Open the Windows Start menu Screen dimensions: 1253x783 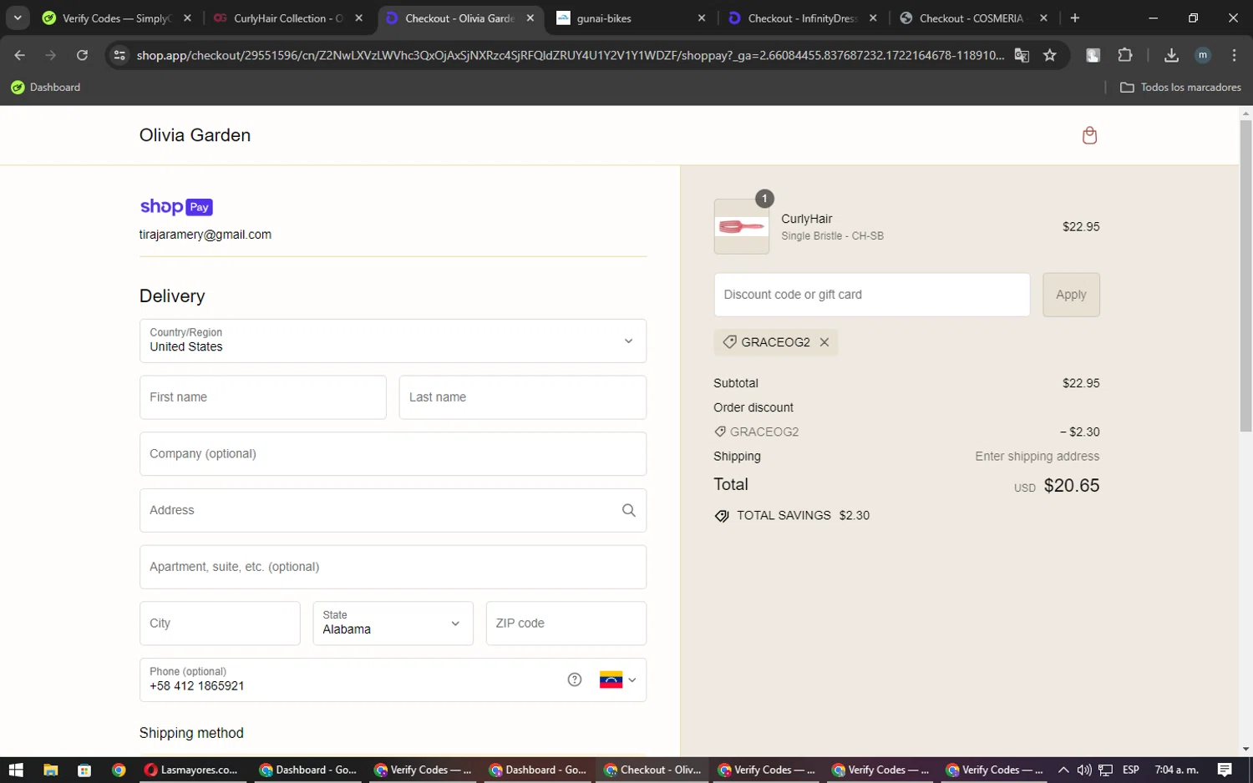tap(16, 770)
